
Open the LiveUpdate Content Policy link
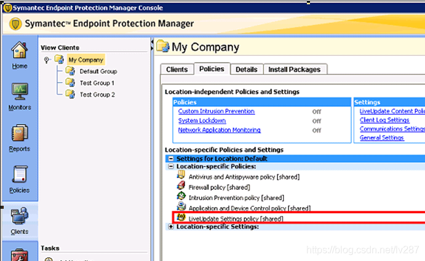coord(392,111)
